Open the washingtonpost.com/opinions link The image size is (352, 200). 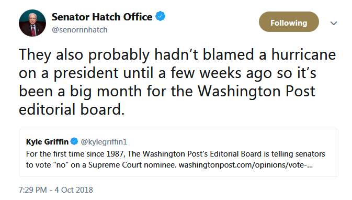tap(246, 165)
